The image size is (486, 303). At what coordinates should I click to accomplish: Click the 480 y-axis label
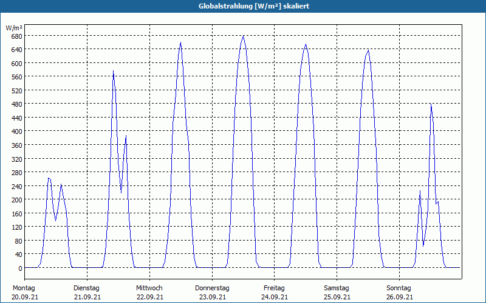(16, 104)
